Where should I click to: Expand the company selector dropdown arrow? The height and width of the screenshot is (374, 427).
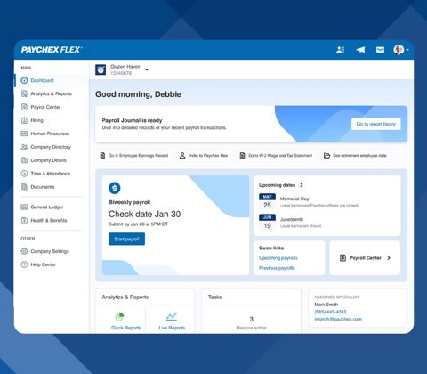tap(147, 69)
